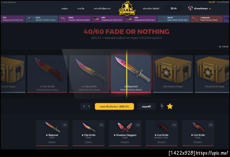The width and height of the screenshot is (230, 157).
Task: Open the Bayonet Fade live drop entry
Action: click(x=207, y=19)
